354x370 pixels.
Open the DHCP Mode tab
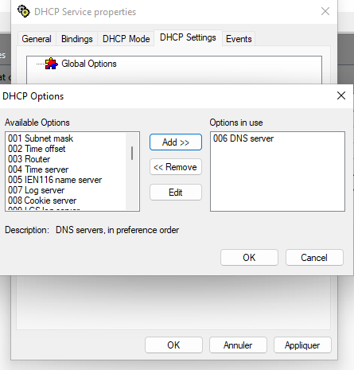click(x=126, y=39)
